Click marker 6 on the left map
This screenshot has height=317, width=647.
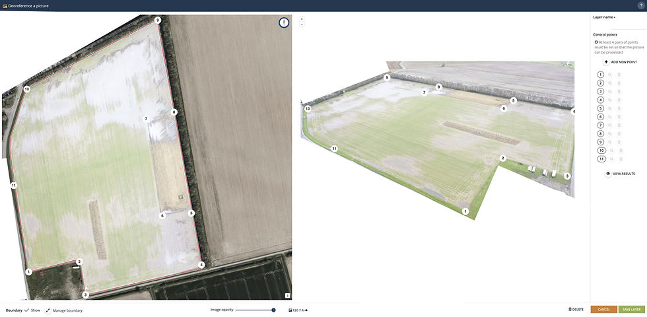coord(162,215)
